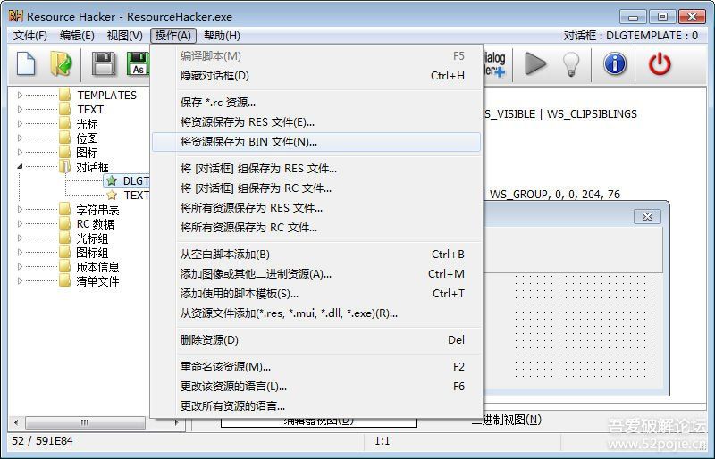Choose 从资源文件添加(*.res, *.mui...) entry
Image resolution: width=715 pixels, height=459 pixels.
point(316,313)
